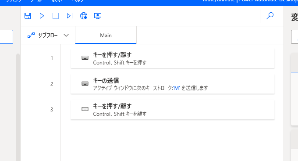Run the flow with the play icon
The width and height of the screenshot is (298, 161).
click(42, 16)
